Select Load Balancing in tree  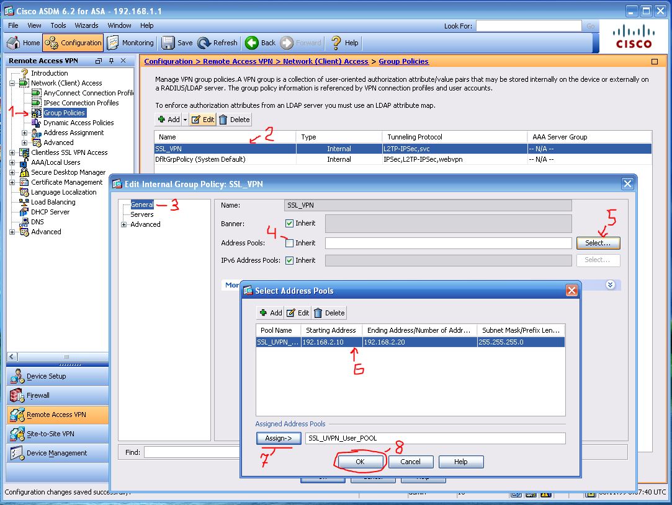point(53,202)
